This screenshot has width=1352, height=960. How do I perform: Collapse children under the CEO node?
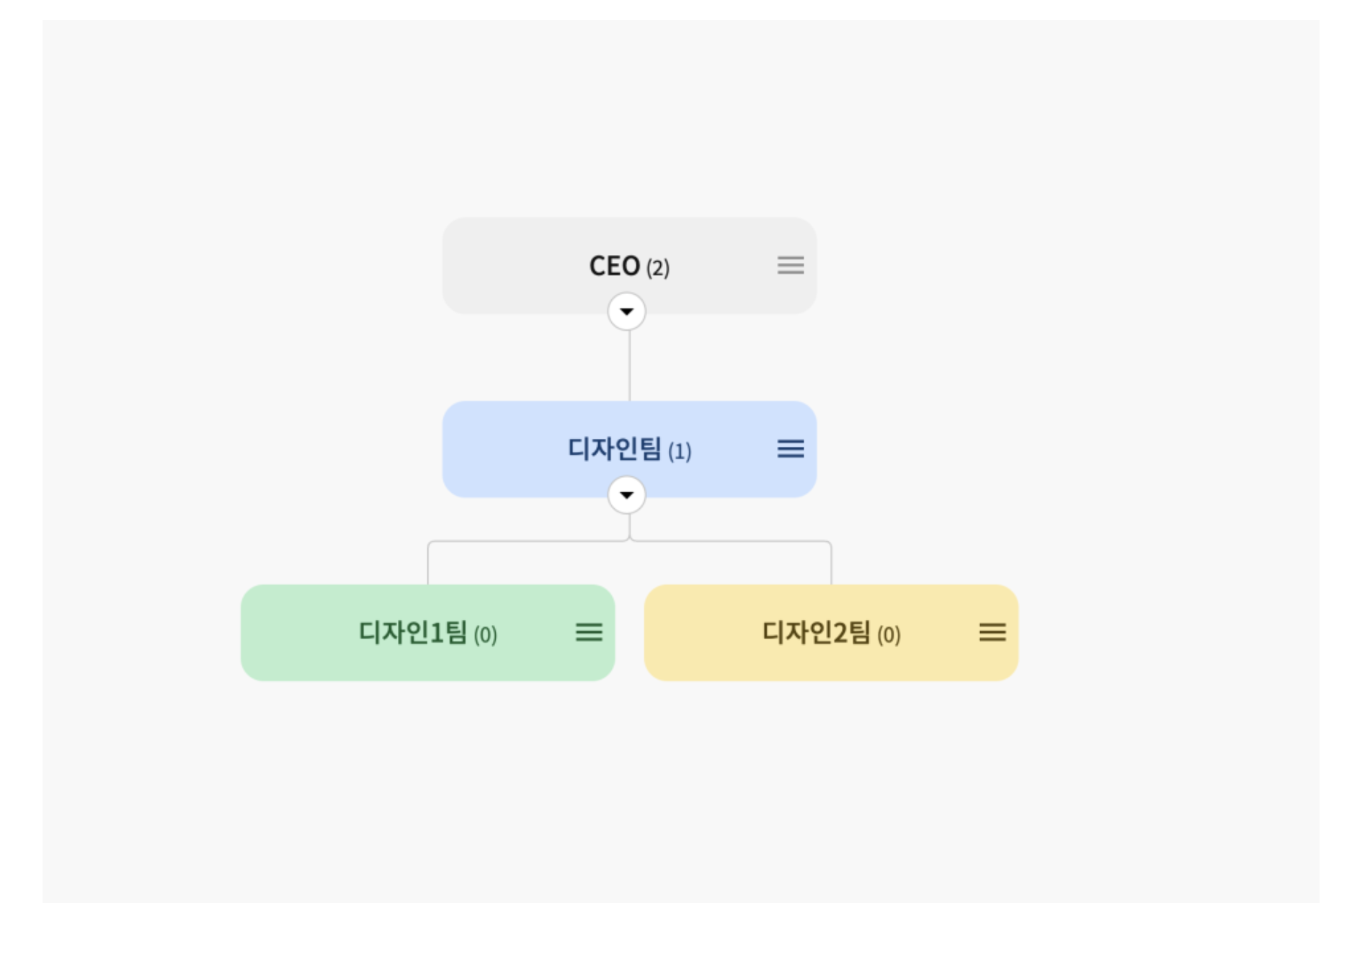pyautogui.click(x=627, y=311)
